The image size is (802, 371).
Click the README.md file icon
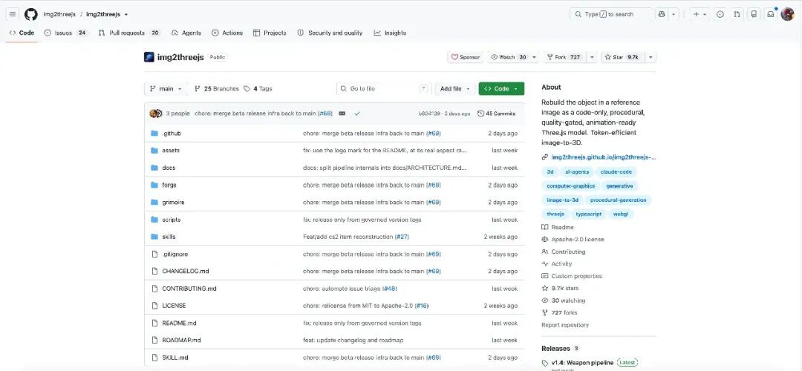(x=154, y=323)
